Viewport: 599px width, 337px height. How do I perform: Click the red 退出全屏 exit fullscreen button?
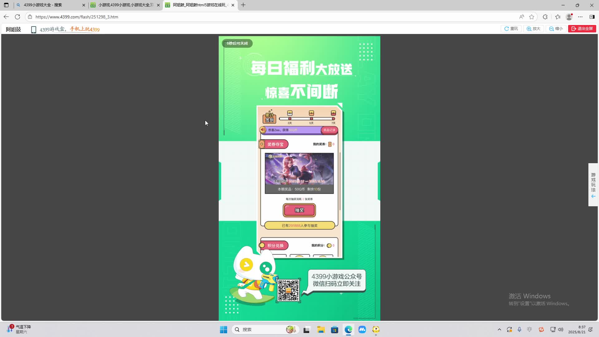point(582,28)
